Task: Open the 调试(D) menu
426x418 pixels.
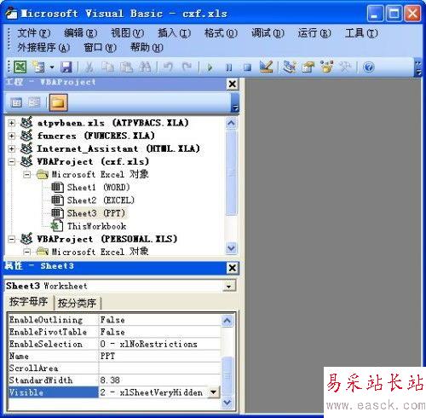Action: point(268,33)
